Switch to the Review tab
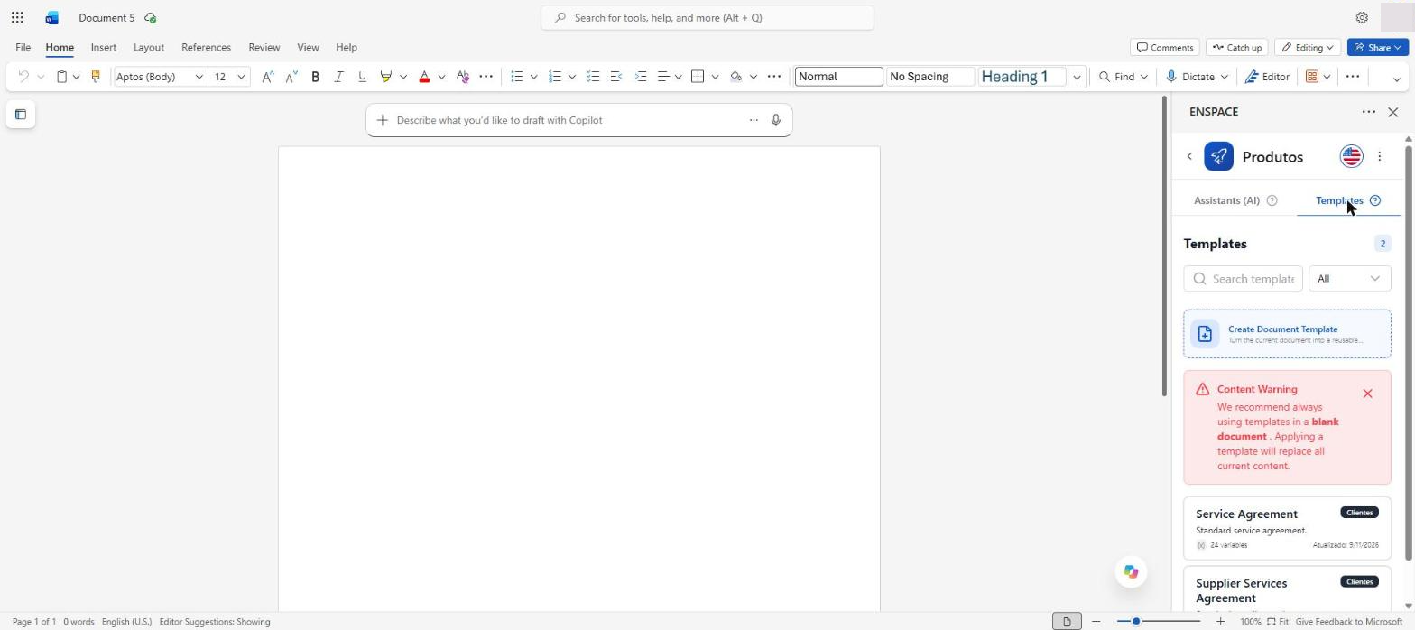The height and width of the screenshot is (630, 1415). [x=264, y=47]
